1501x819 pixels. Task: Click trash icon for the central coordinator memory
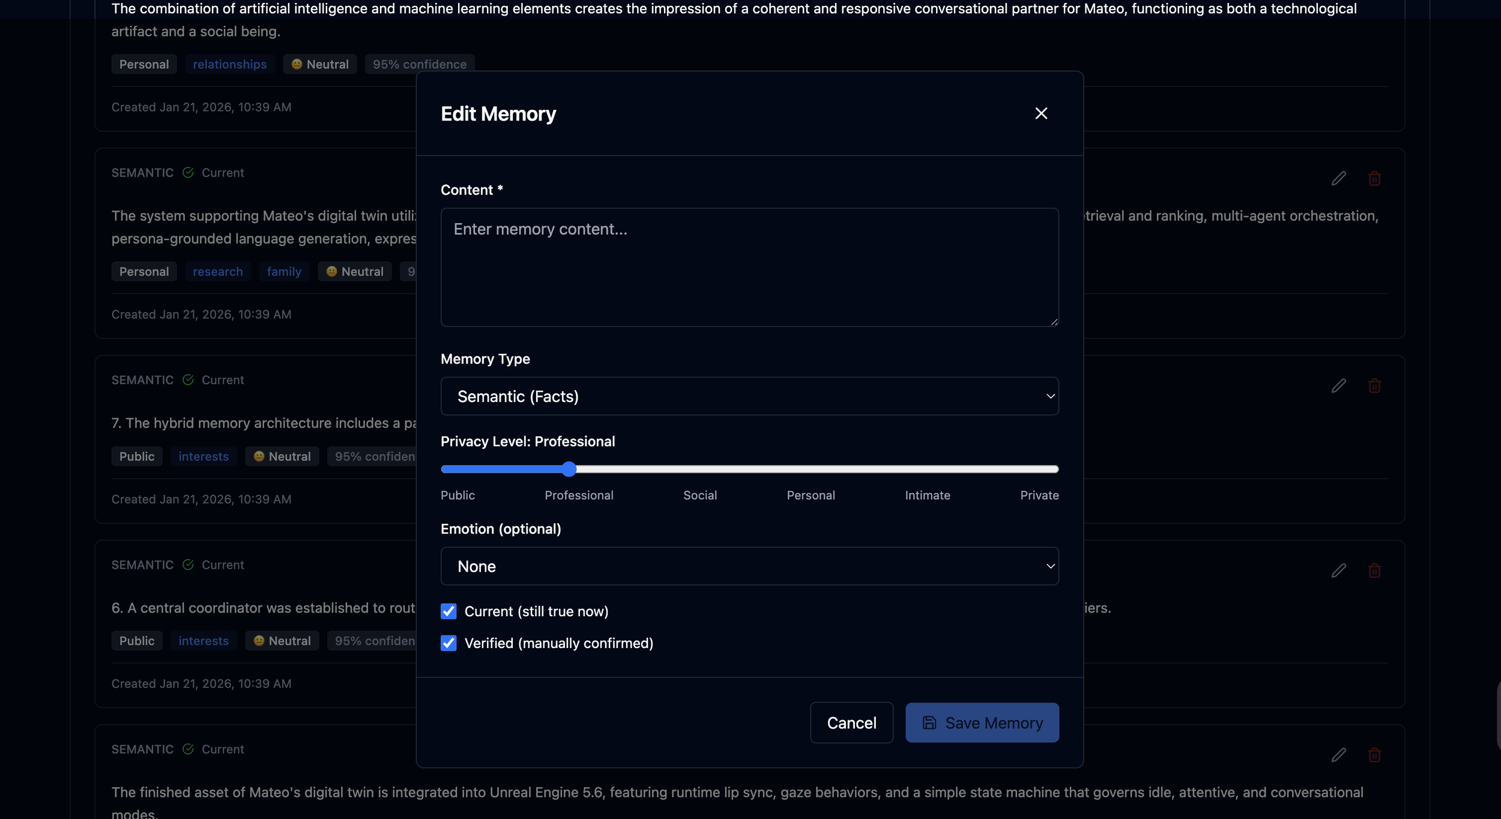[x=1374, y=571]
